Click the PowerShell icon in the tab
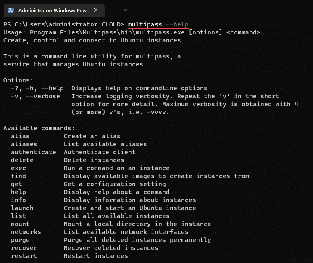Viewport: 313px width, 263px height. coord(11,10)
